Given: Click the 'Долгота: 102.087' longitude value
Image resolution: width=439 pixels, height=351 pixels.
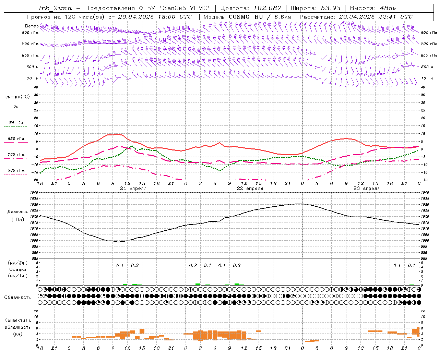Looking at the screenshot, I should click(251, 8).
